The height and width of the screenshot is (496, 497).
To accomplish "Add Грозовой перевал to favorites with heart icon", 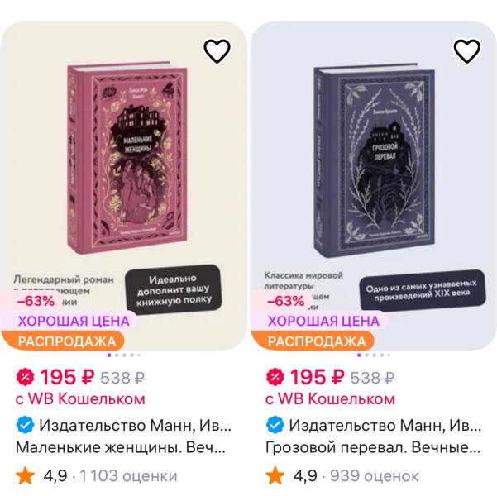I will click(x=467, y=51).
